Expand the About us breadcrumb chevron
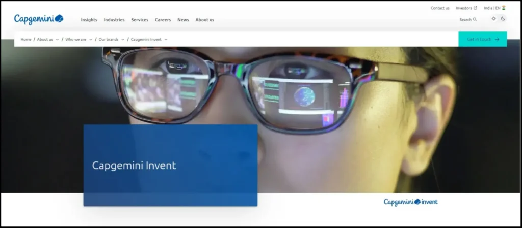 coord(57,39)
